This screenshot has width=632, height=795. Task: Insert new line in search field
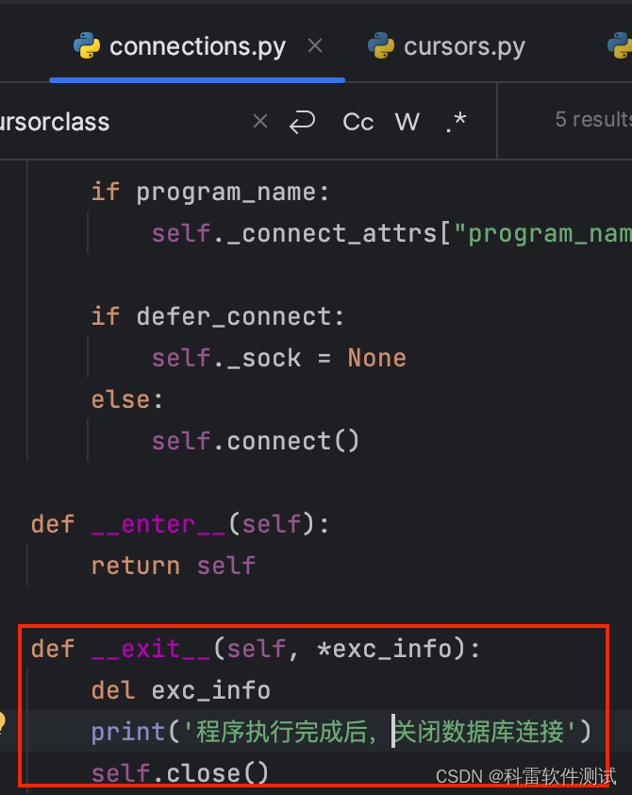(x=303, y=122)
